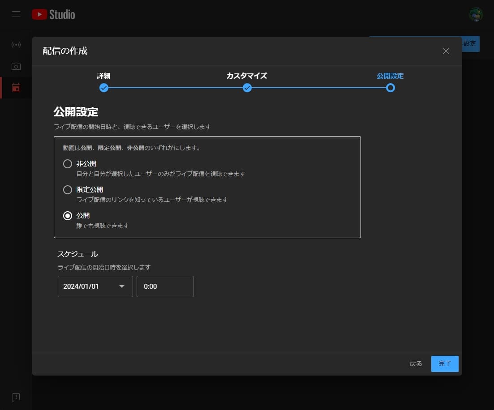The image size is (494, 410).
Task: Go to the カスタマイズ step
Action: click(x=247, y=88)
